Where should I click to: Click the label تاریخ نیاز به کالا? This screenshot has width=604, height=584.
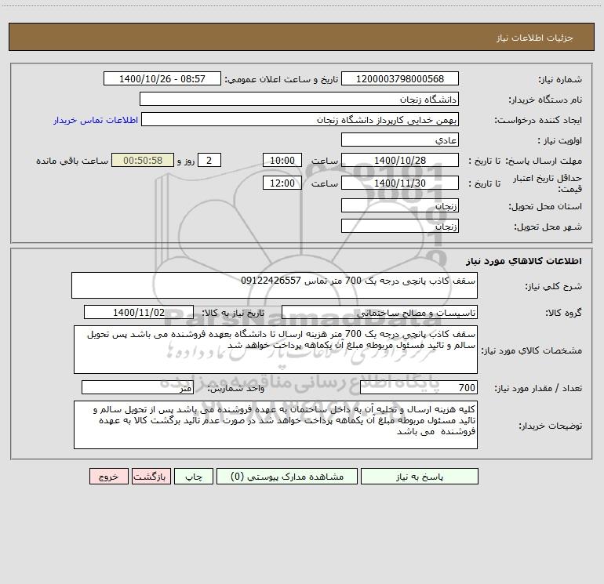(x=234, y=313)
